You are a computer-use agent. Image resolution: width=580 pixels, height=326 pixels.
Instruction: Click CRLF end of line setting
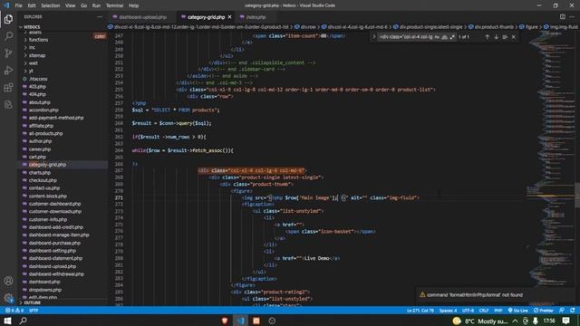[x=484, y=311]
